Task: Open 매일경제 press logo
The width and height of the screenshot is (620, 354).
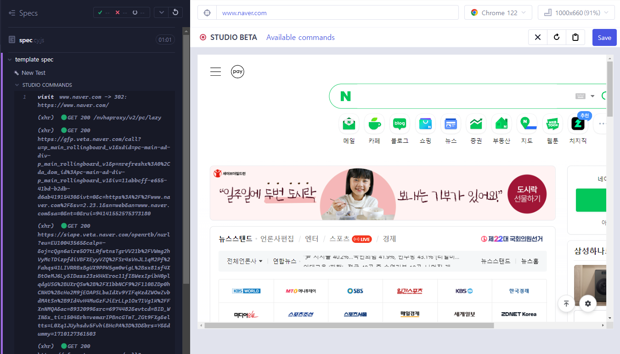Action: pos(410,314)
